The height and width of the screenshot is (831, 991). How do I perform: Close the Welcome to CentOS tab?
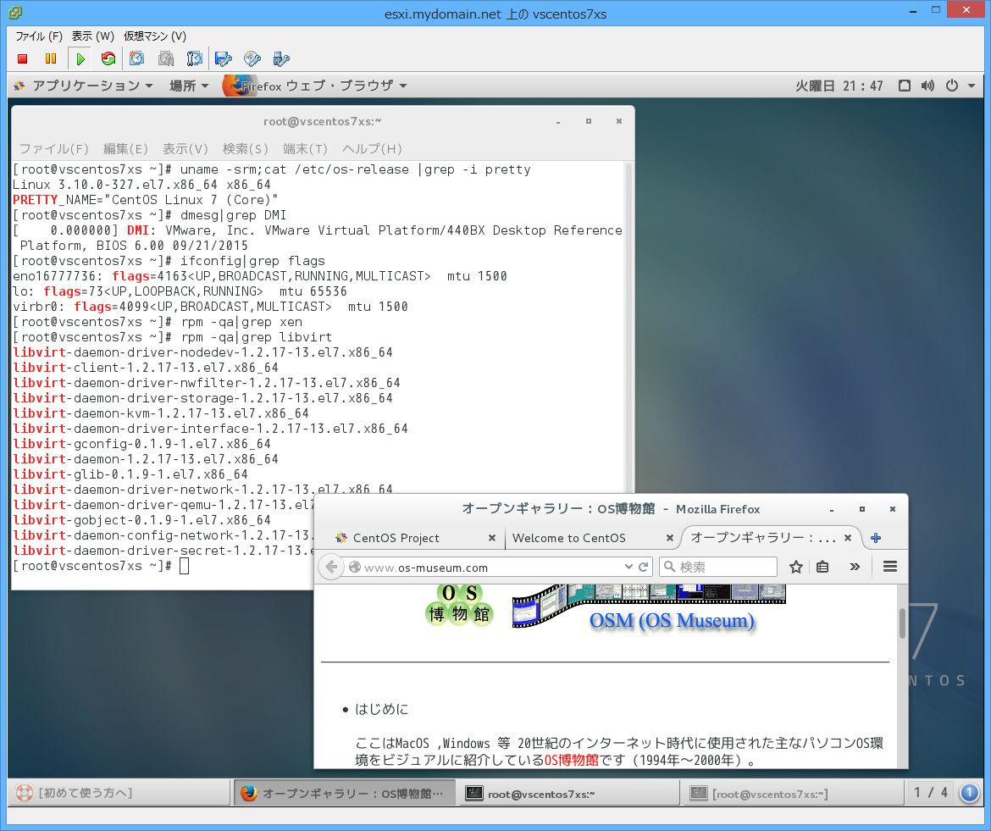point(669,538)
